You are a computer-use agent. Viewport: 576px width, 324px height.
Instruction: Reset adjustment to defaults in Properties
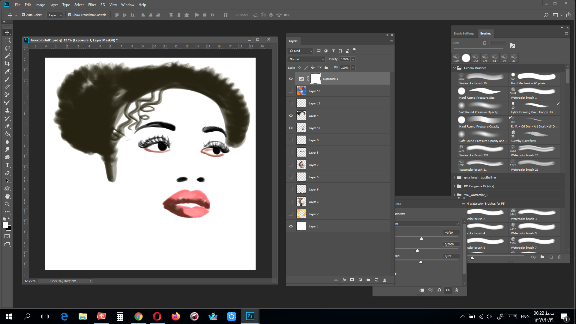pos(439,290)
